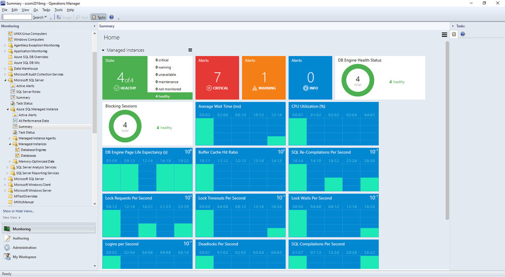Click Blocking Sessions donut chart
505x277 pixels.
(x=125, y=126)
